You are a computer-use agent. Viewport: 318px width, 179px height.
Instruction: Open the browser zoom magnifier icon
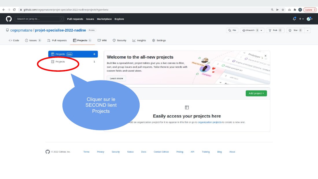coord(272,10)
